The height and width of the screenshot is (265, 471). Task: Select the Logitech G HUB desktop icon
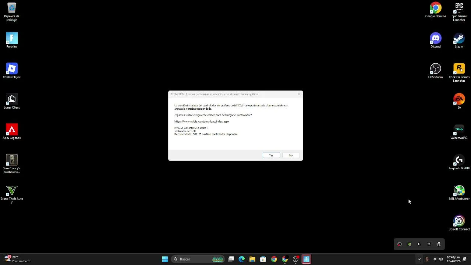pyautogui.click(x=459, y=162)
